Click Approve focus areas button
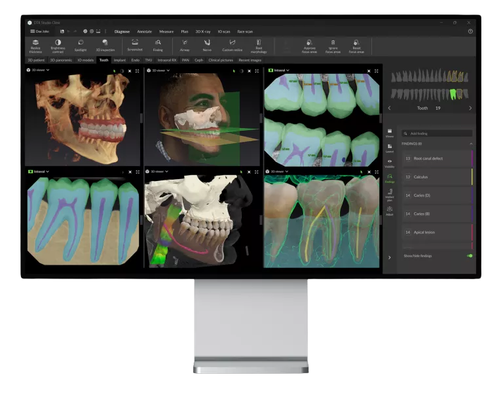 point(309,46)
